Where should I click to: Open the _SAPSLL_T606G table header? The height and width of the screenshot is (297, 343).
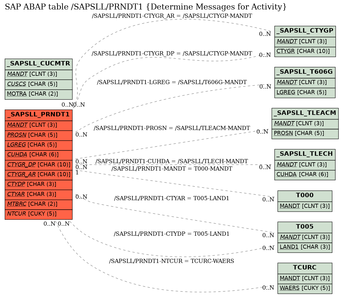(305, 72)
